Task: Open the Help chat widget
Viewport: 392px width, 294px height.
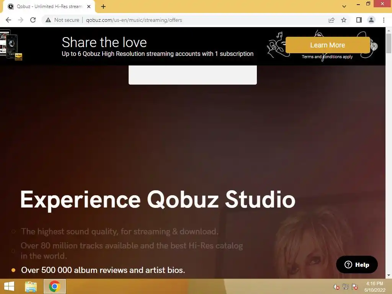Action: 357,265
